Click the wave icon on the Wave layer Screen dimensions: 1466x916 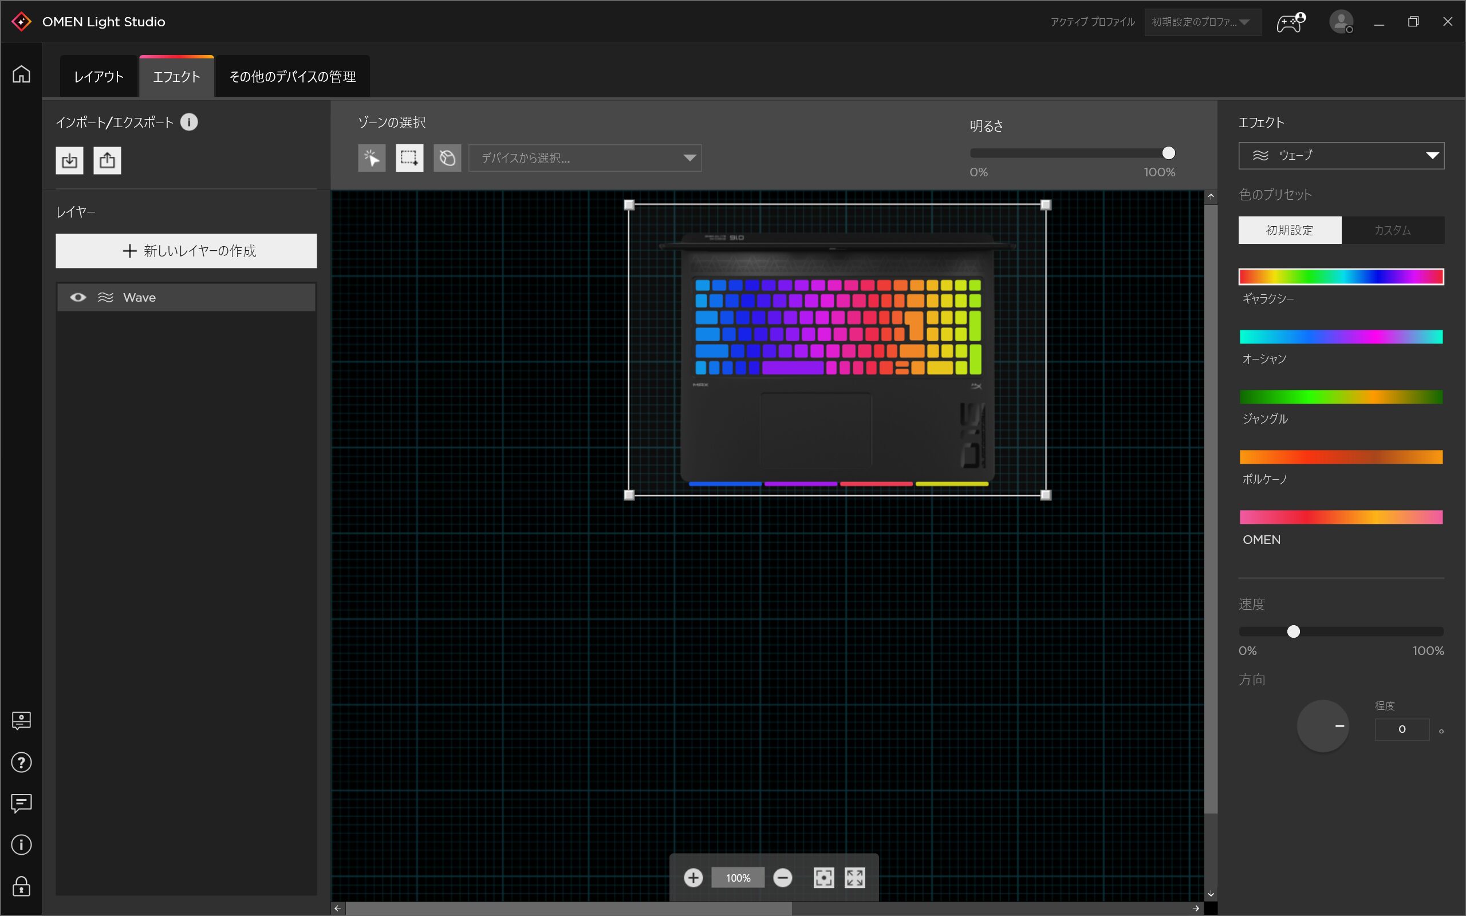pos(106,298)
